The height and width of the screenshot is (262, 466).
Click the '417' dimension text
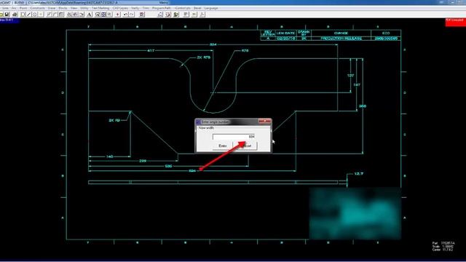coord(151,50)
